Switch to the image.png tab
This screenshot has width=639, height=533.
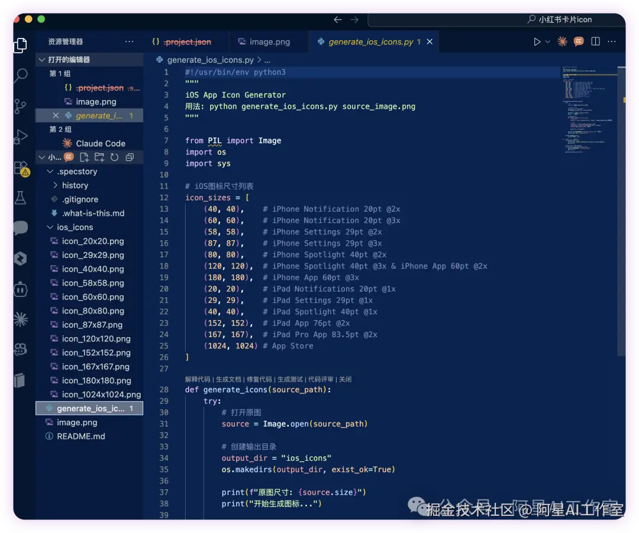269,41
